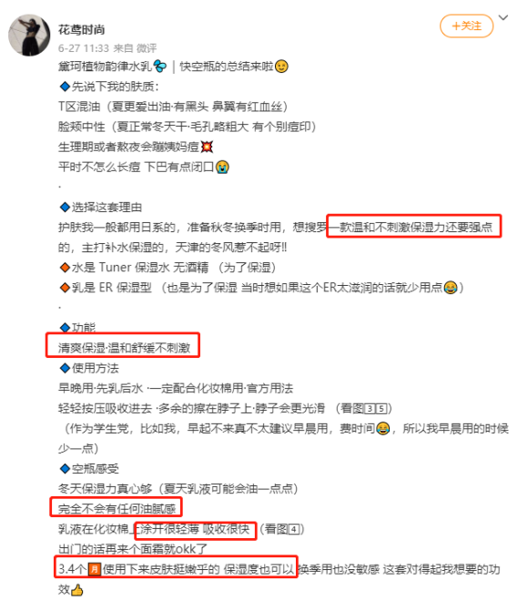Open the 花鸟时尚 username link
528x601 pixels.
click(x=81, y=29)
